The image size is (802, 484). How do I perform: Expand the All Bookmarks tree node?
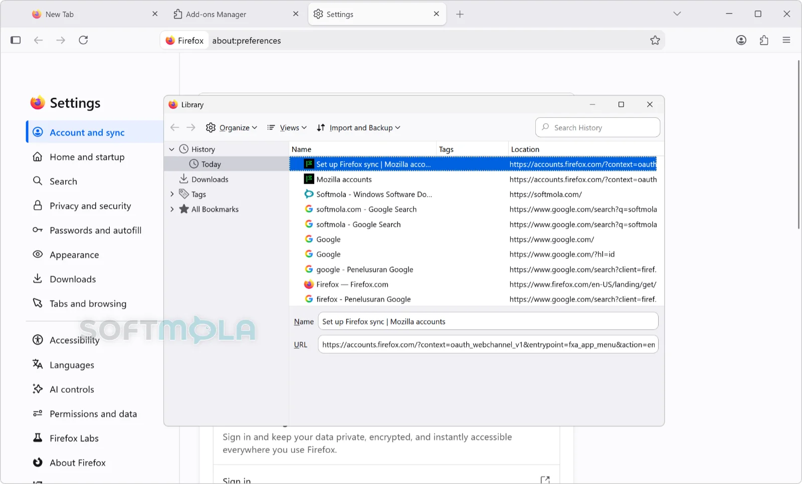(x=171, y=209)
